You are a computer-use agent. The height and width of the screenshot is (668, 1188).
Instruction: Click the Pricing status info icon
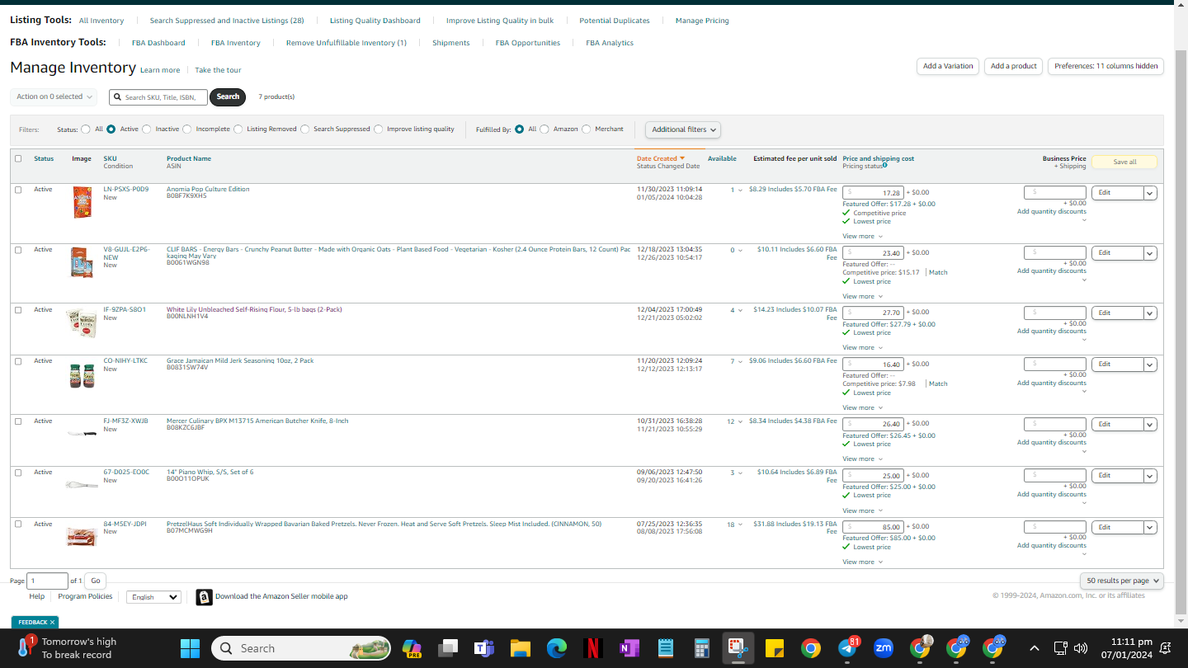click(x=885, y=166)
